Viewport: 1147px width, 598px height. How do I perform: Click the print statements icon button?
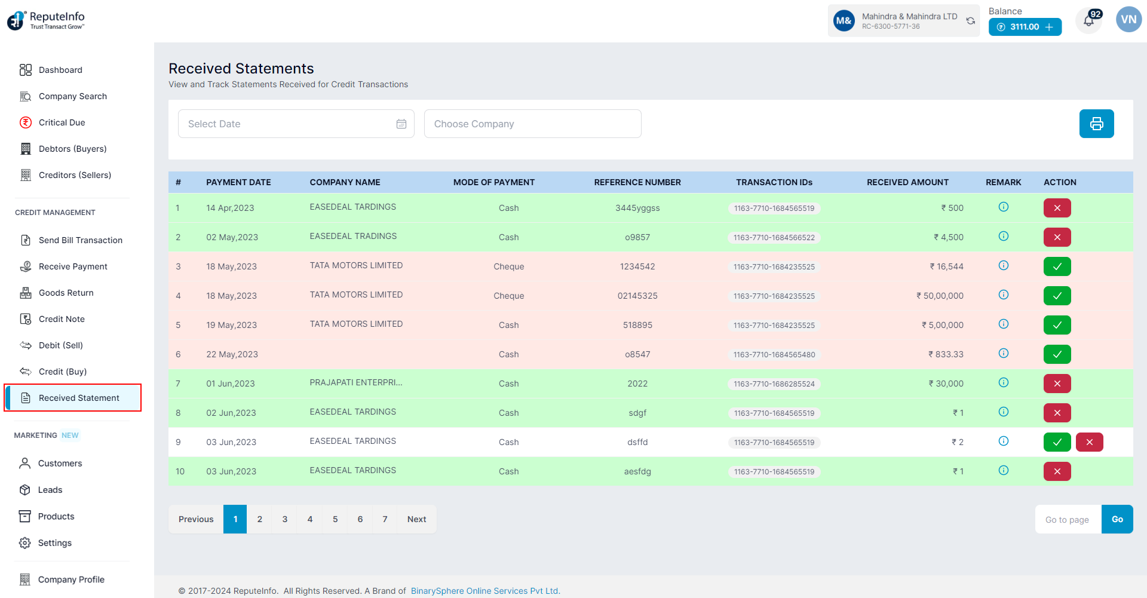(1096, 124)
